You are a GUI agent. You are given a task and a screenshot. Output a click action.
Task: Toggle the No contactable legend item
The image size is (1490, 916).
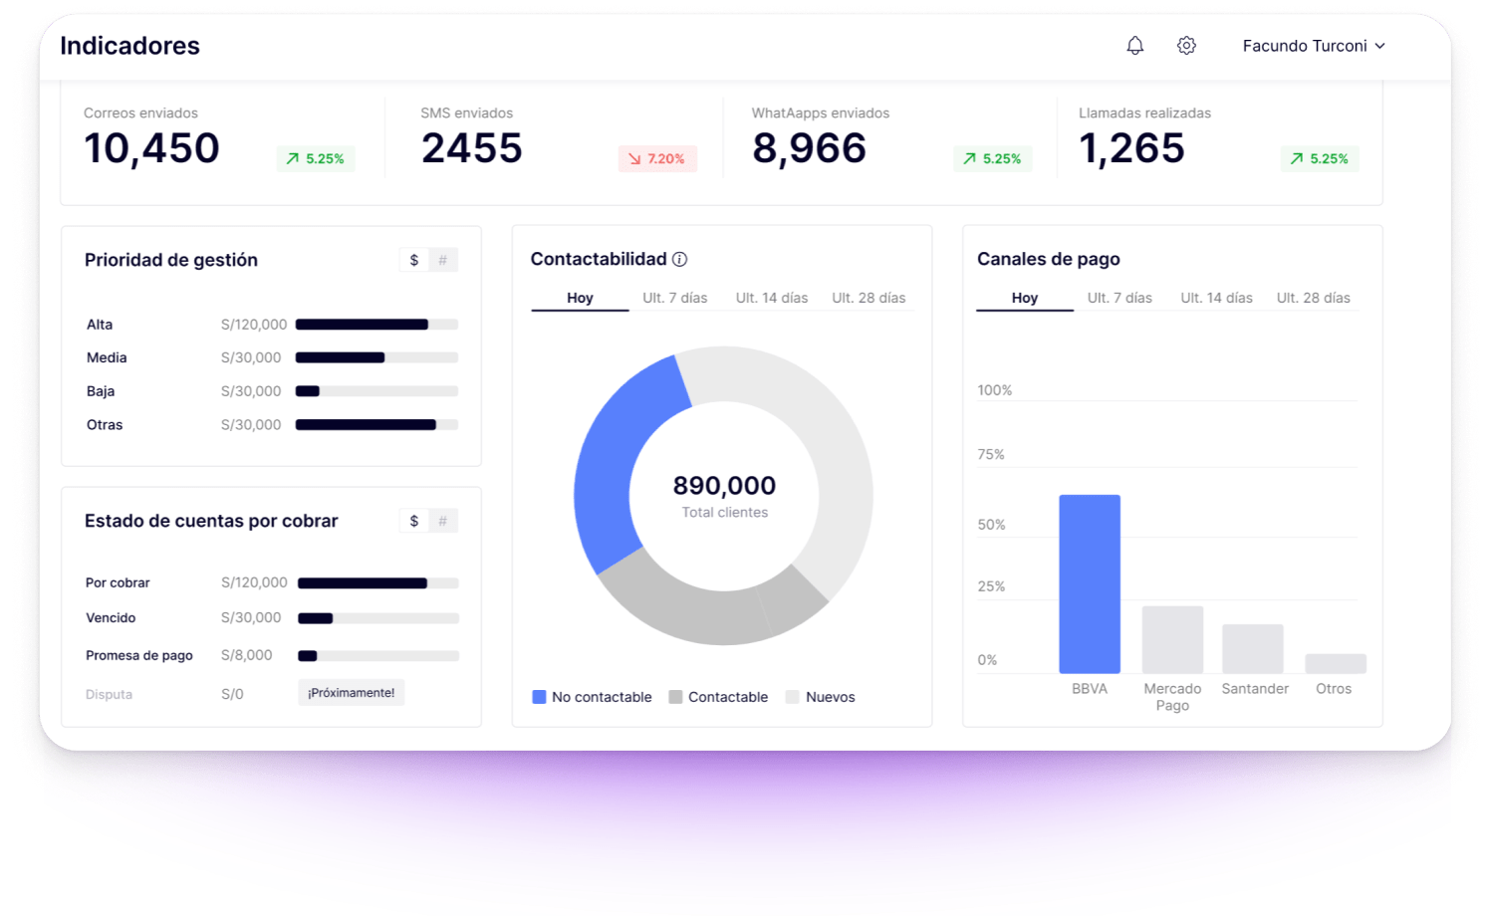592,697
